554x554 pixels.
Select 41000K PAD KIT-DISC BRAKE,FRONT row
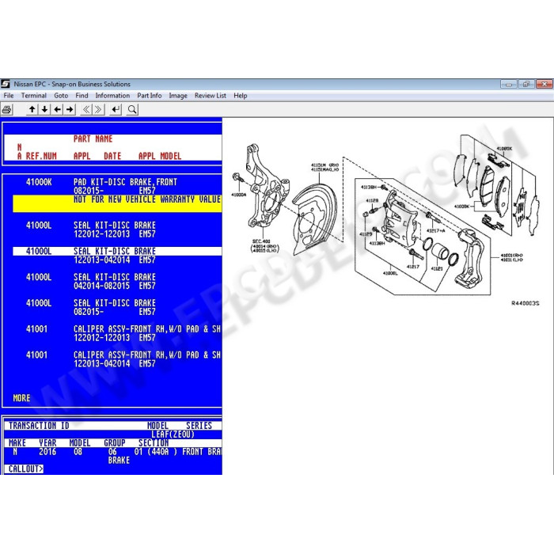click(117, 186)
